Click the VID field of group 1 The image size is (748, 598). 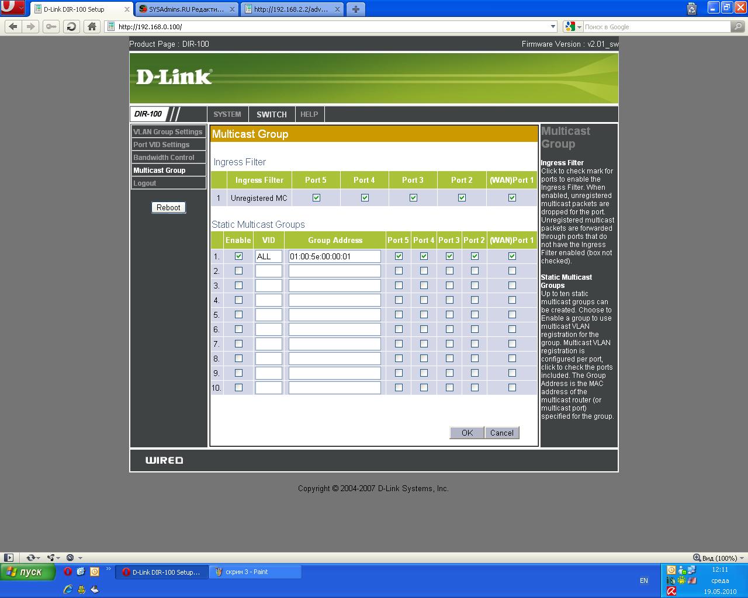pos(269,256)
